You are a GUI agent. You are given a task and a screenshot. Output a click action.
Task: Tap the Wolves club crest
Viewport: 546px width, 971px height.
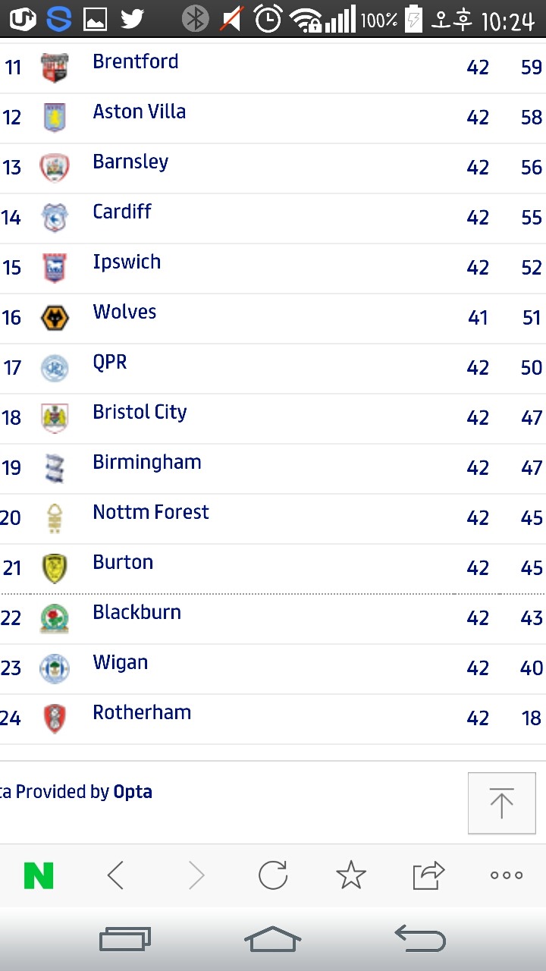[55, 317]
